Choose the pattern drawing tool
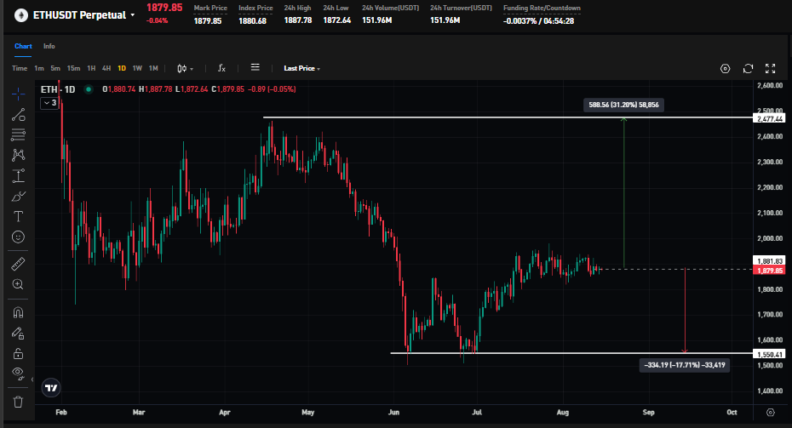This screenshot has height=428, width=792. pyautogui.click(x=18, y=155)
